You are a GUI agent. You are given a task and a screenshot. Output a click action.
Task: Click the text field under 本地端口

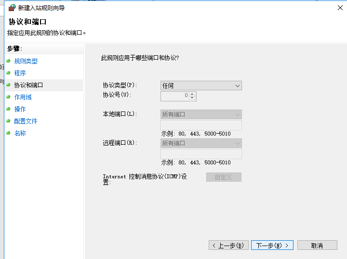tap(201, 125)
